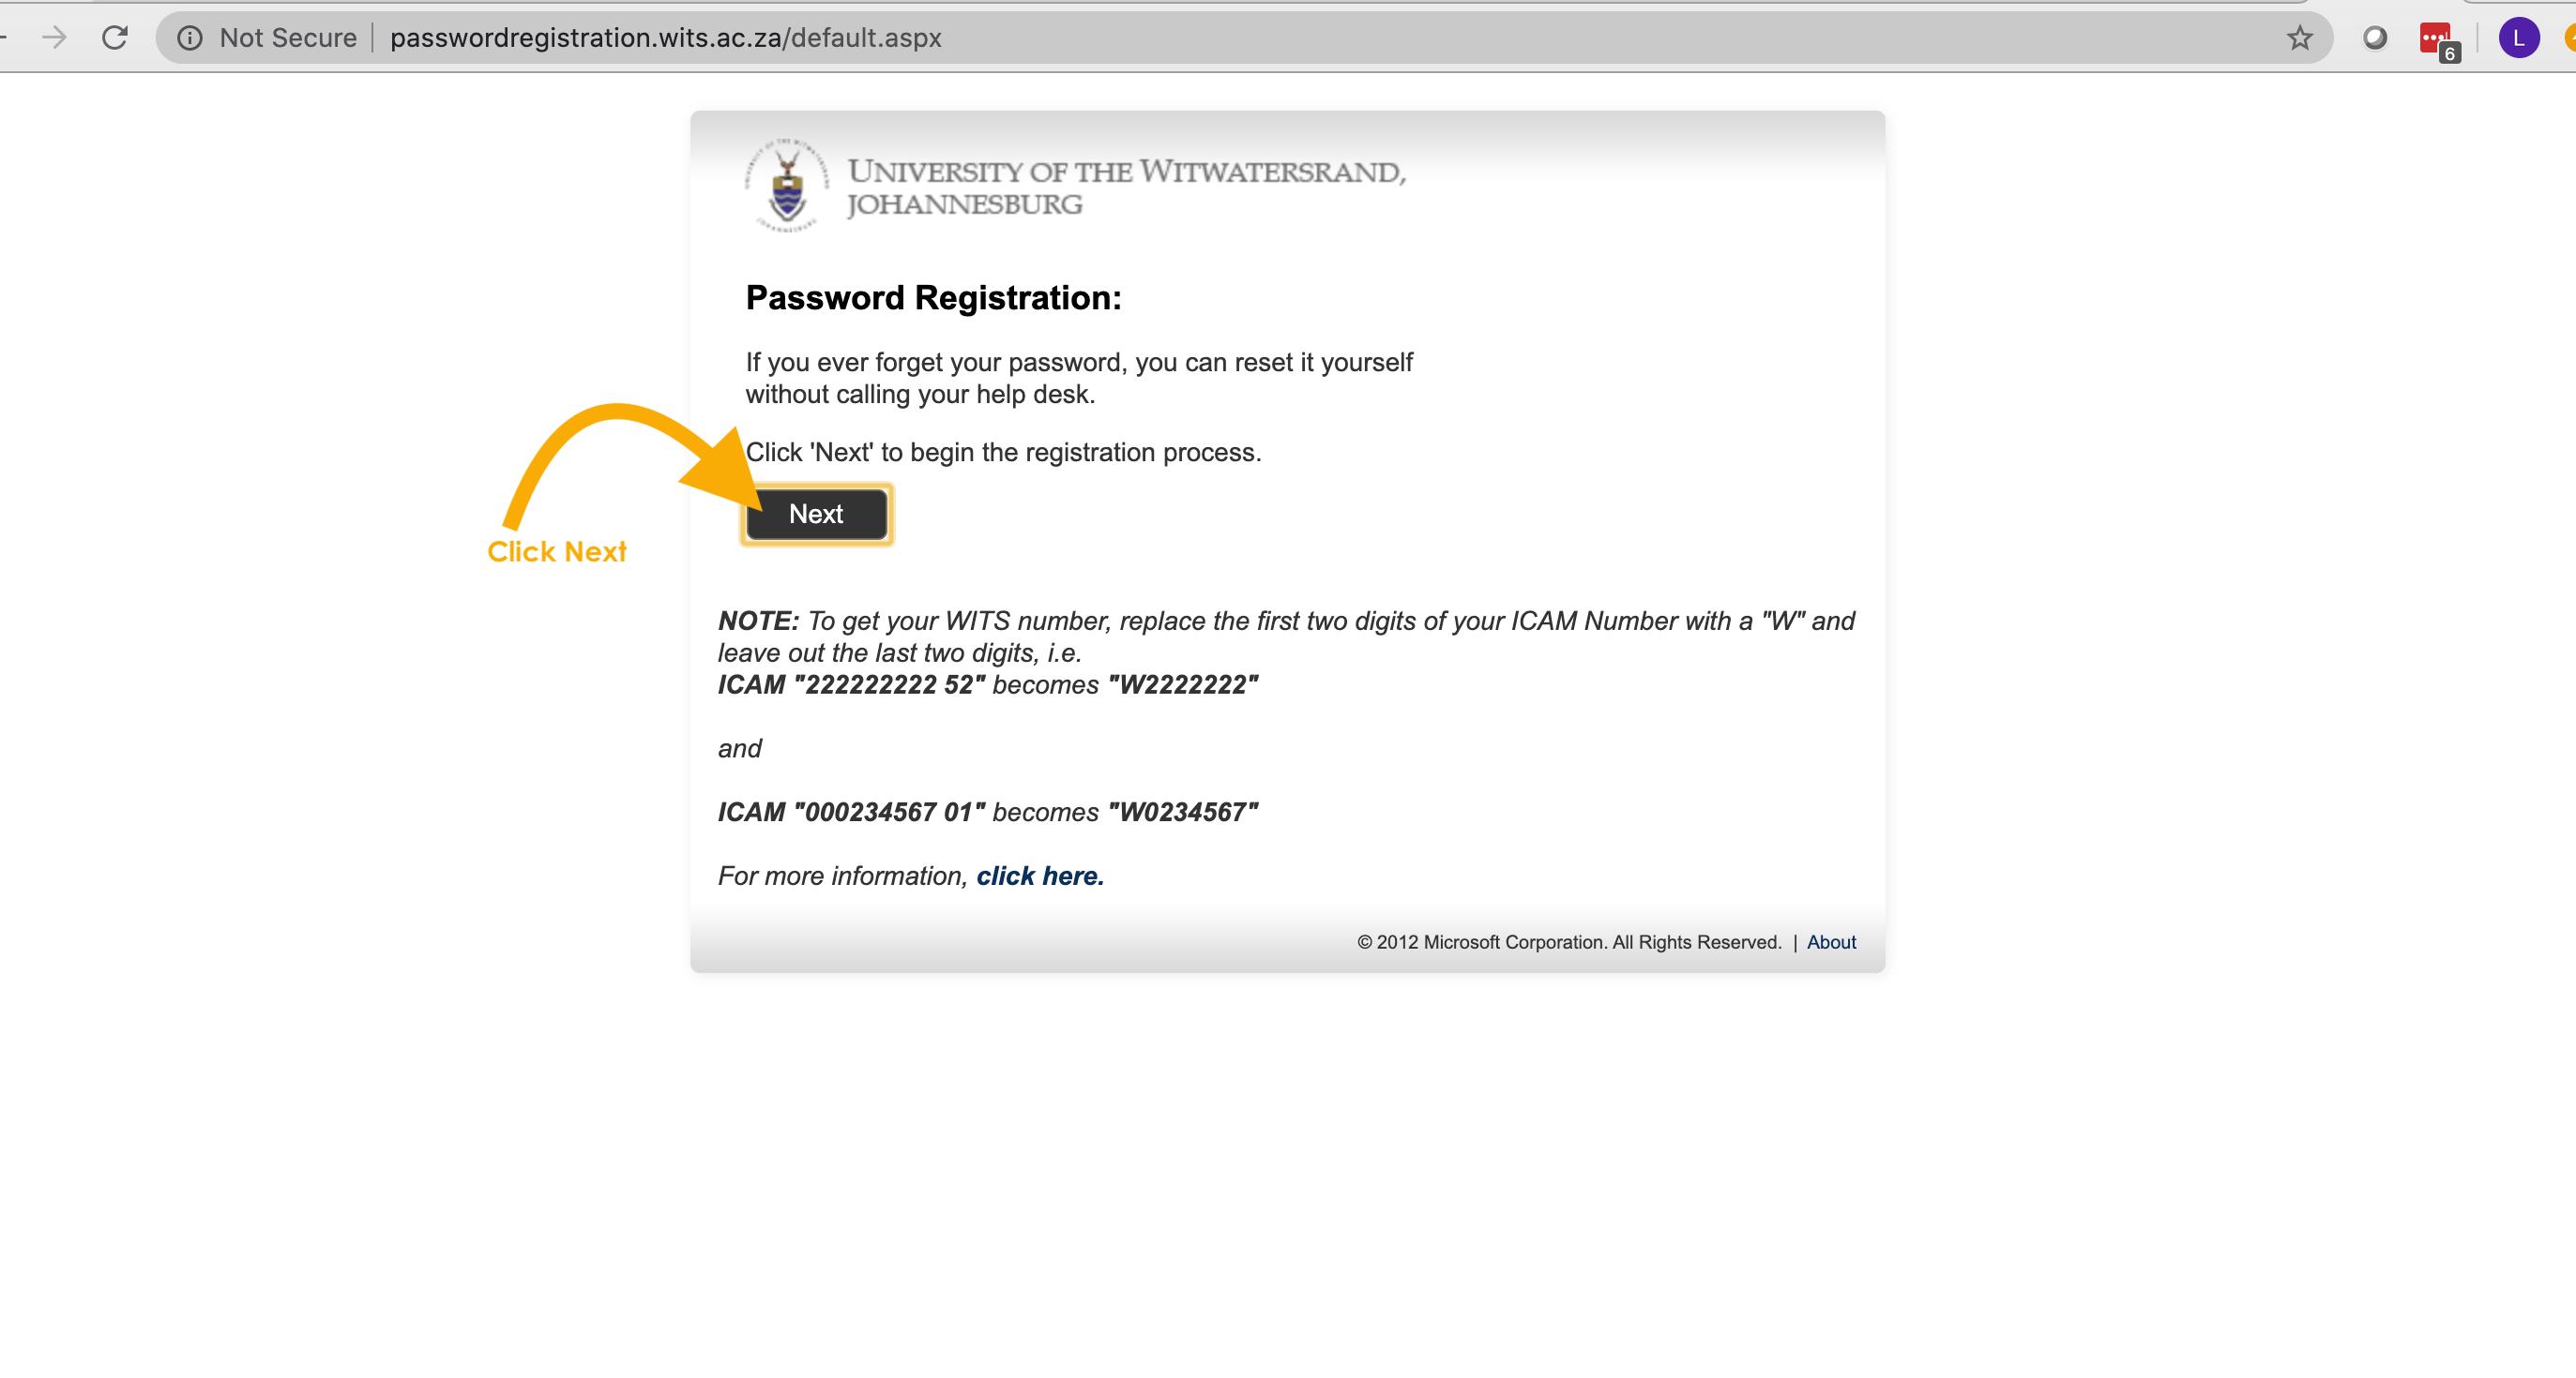
Task: Open the red extension with badge 6
Action: click(x=2437, y=40)
